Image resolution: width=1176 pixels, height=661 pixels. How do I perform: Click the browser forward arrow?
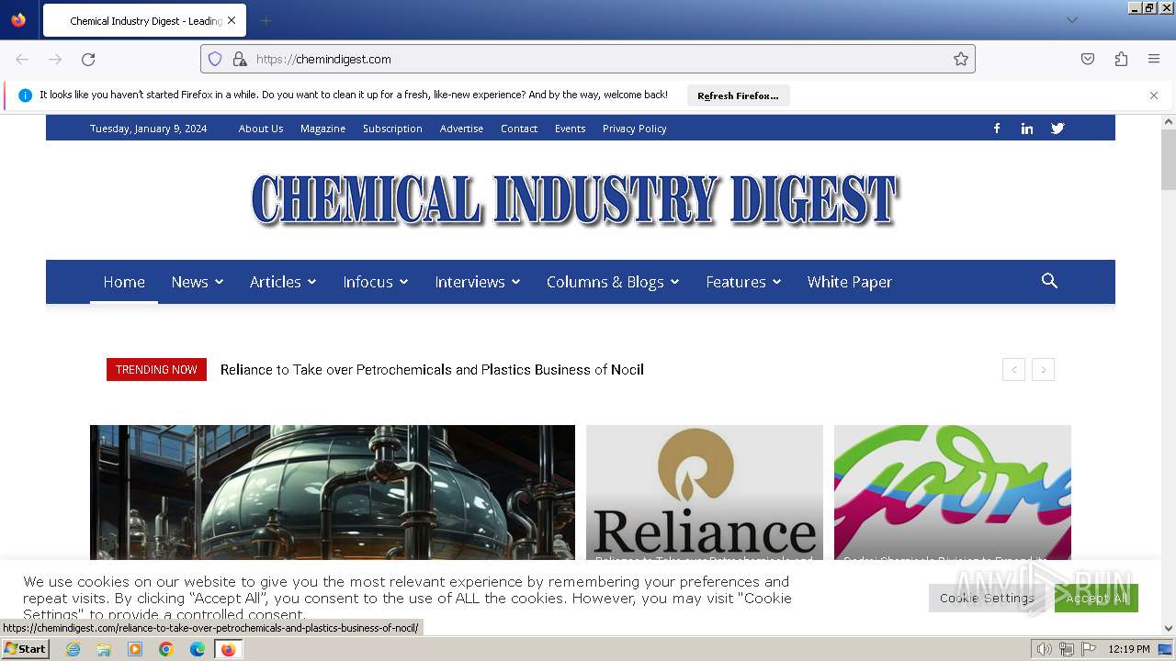pyautogui.click(x=55, y=59)
